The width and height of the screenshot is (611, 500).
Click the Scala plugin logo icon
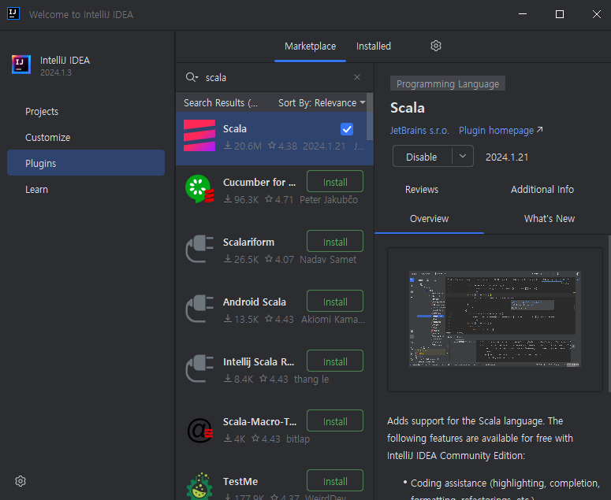(199, 135)
